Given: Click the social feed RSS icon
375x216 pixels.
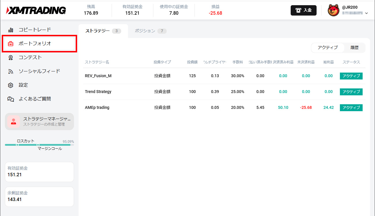Looking at the screenshot, I should [11, 71].
